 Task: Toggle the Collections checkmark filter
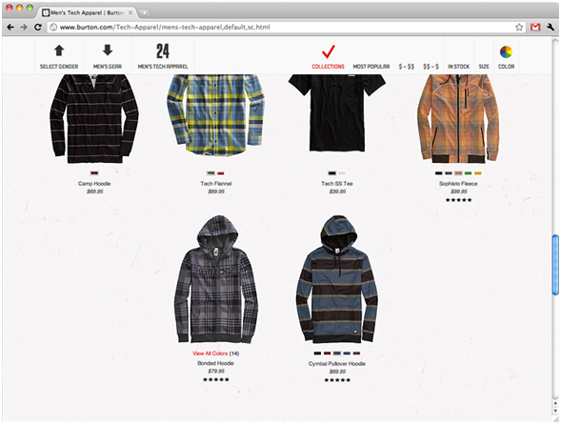click(x=328, y=51)
